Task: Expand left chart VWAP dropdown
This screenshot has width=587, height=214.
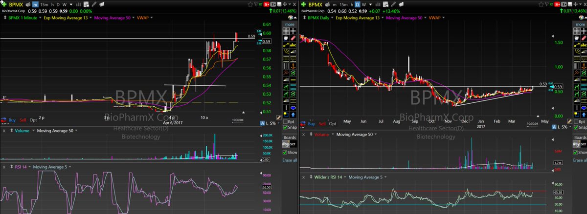Action: (152, 18)
